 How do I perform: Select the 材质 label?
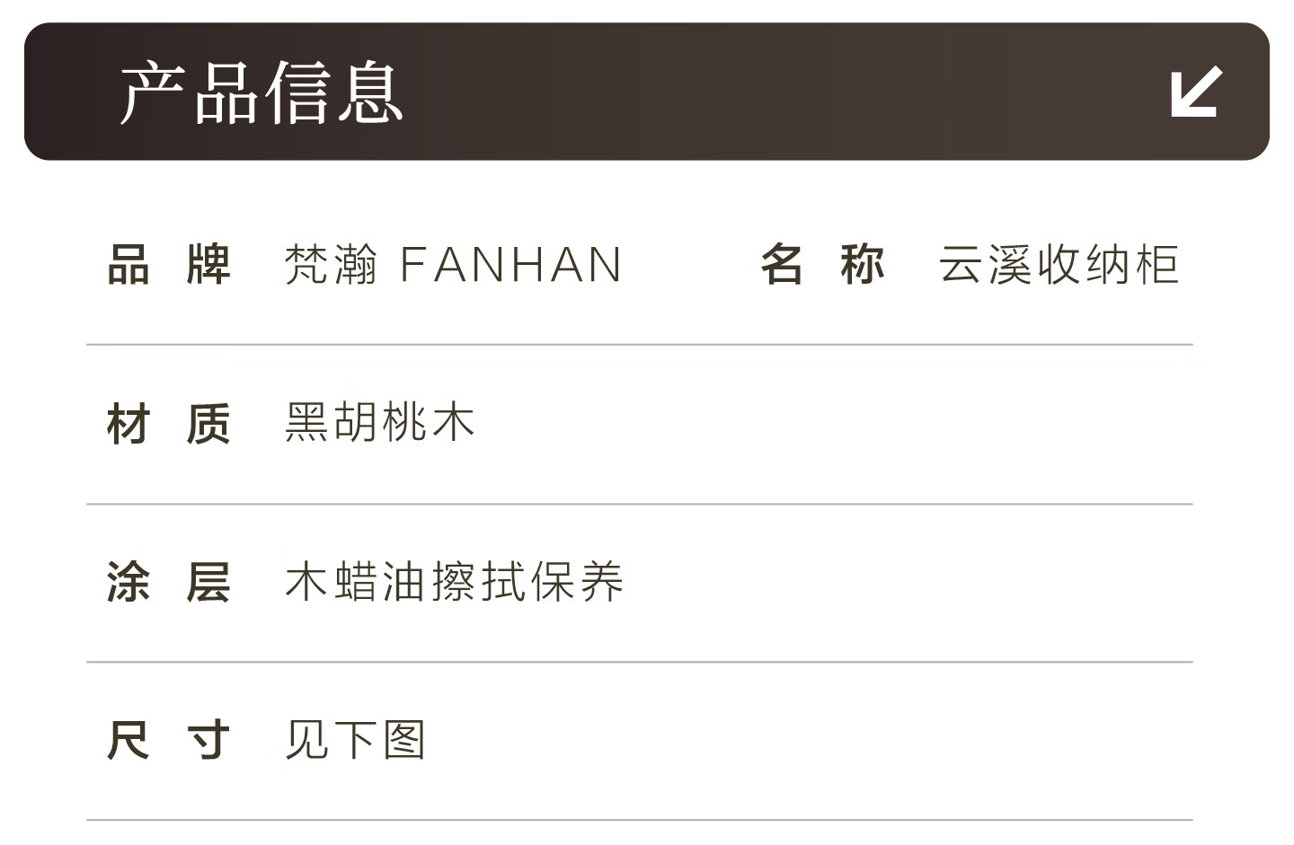click(169, 423)
